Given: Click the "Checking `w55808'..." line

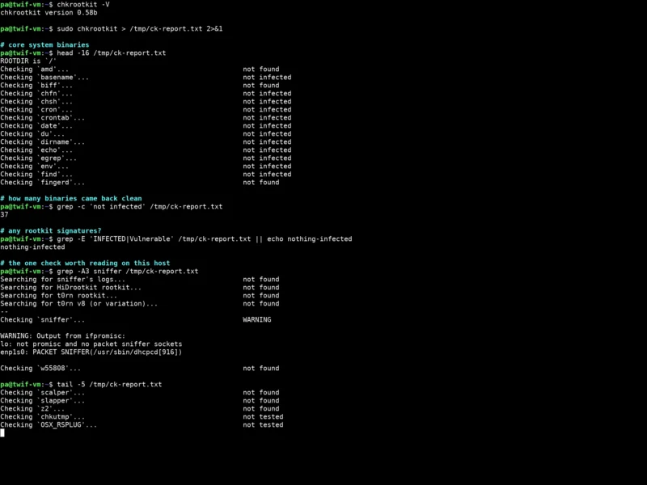Looking at the screenshot, I should coord(40,369).
